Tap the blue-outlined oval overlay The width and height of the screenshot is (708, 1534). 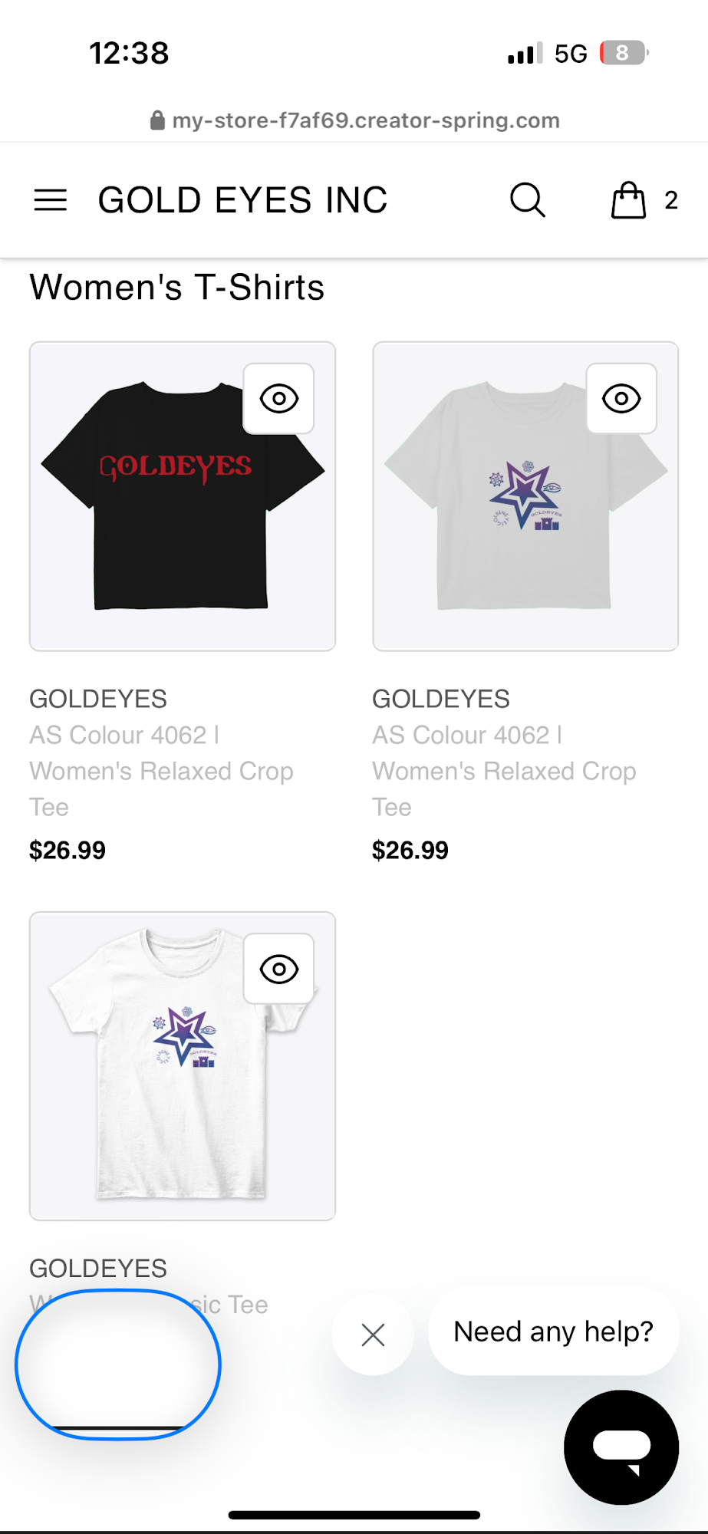pos(118,1364)
